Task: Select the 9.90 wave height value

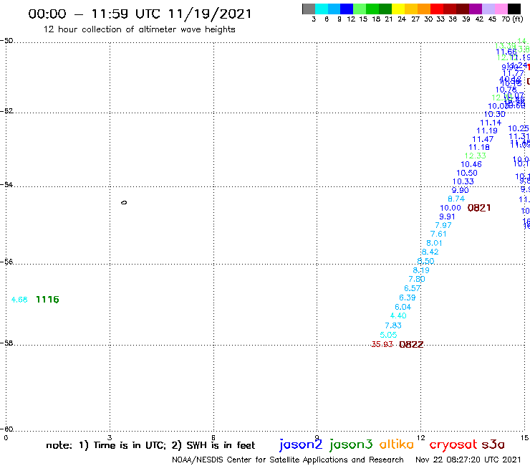Action: pyautogui.click(x=461, y=190)
